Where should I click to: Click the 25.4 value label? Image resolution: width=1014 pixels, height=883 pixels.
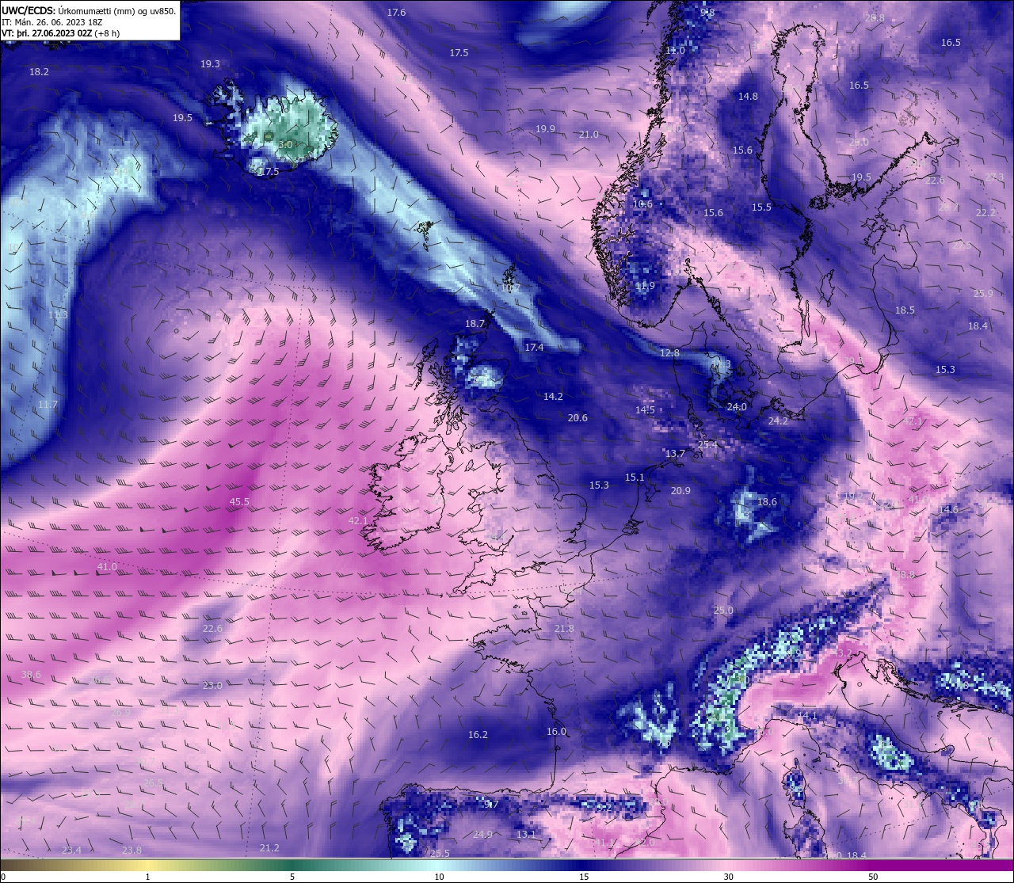point(707,445)
